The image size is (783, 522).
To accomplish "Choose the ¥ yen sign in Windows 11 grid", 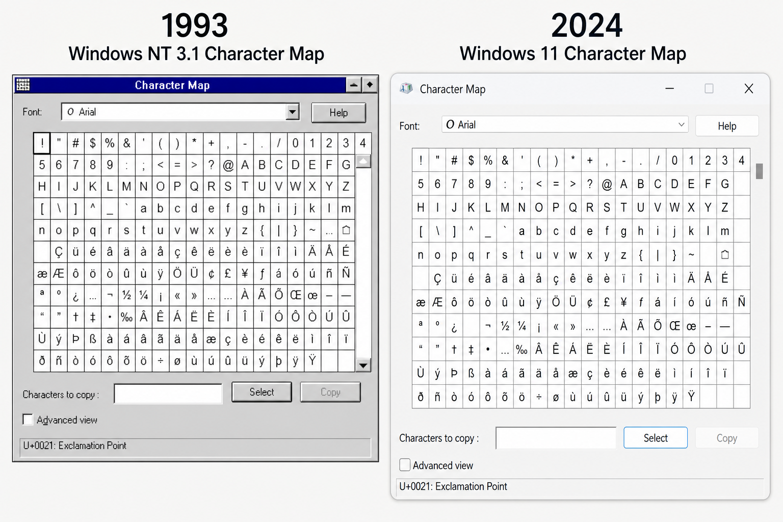I will coord(624,302).
